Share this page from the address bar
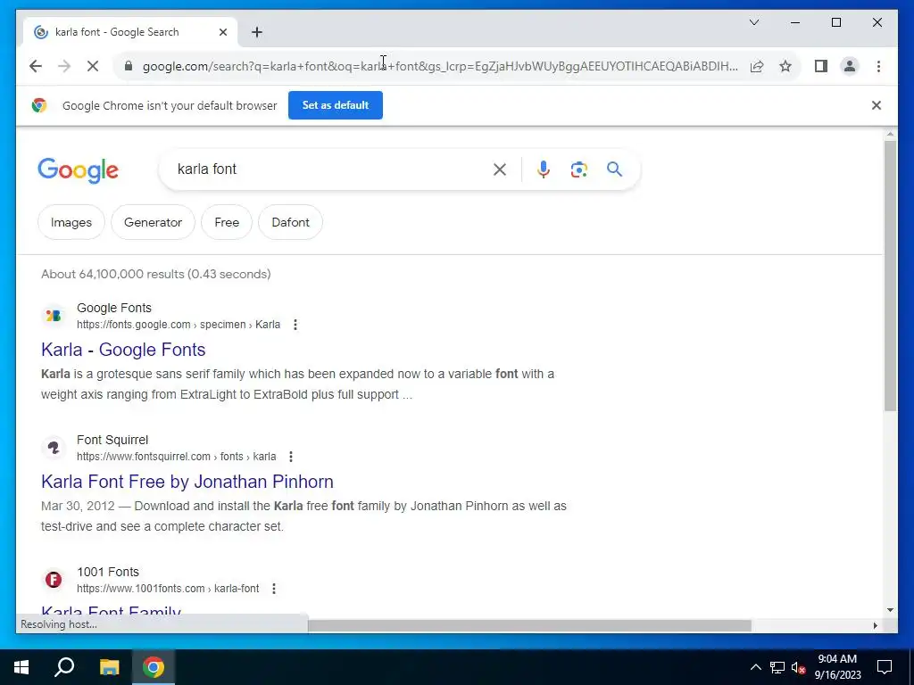 757,66
